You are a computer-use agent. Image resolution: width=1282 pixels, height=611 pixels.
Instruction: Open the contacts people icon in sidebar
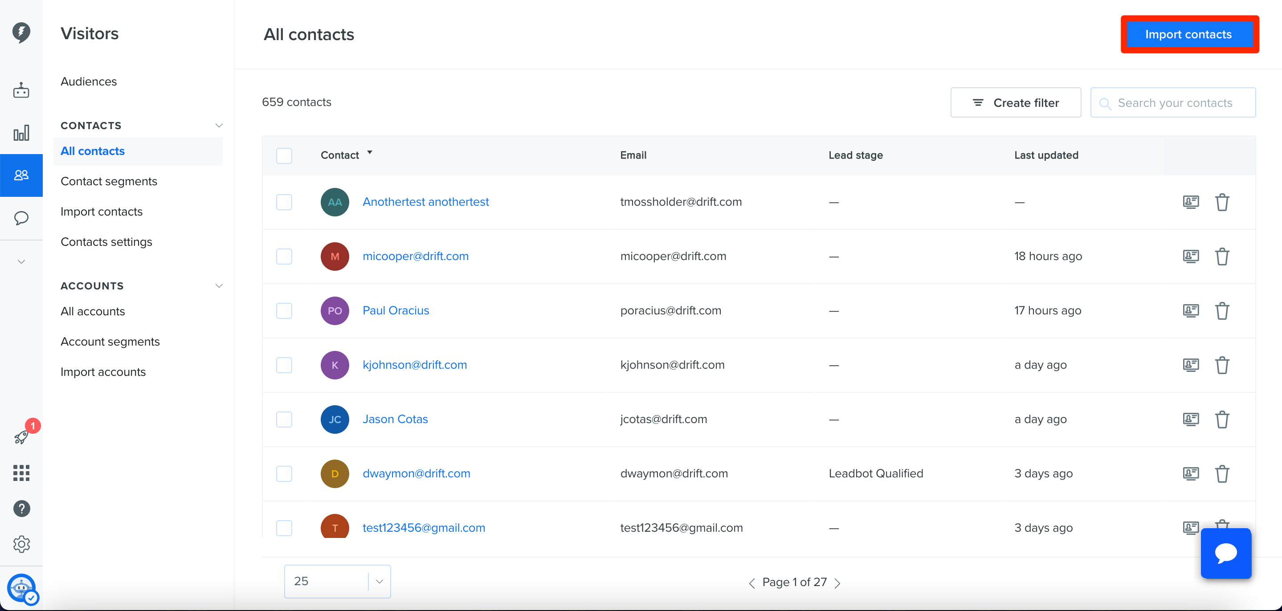(x=21, y=175)
